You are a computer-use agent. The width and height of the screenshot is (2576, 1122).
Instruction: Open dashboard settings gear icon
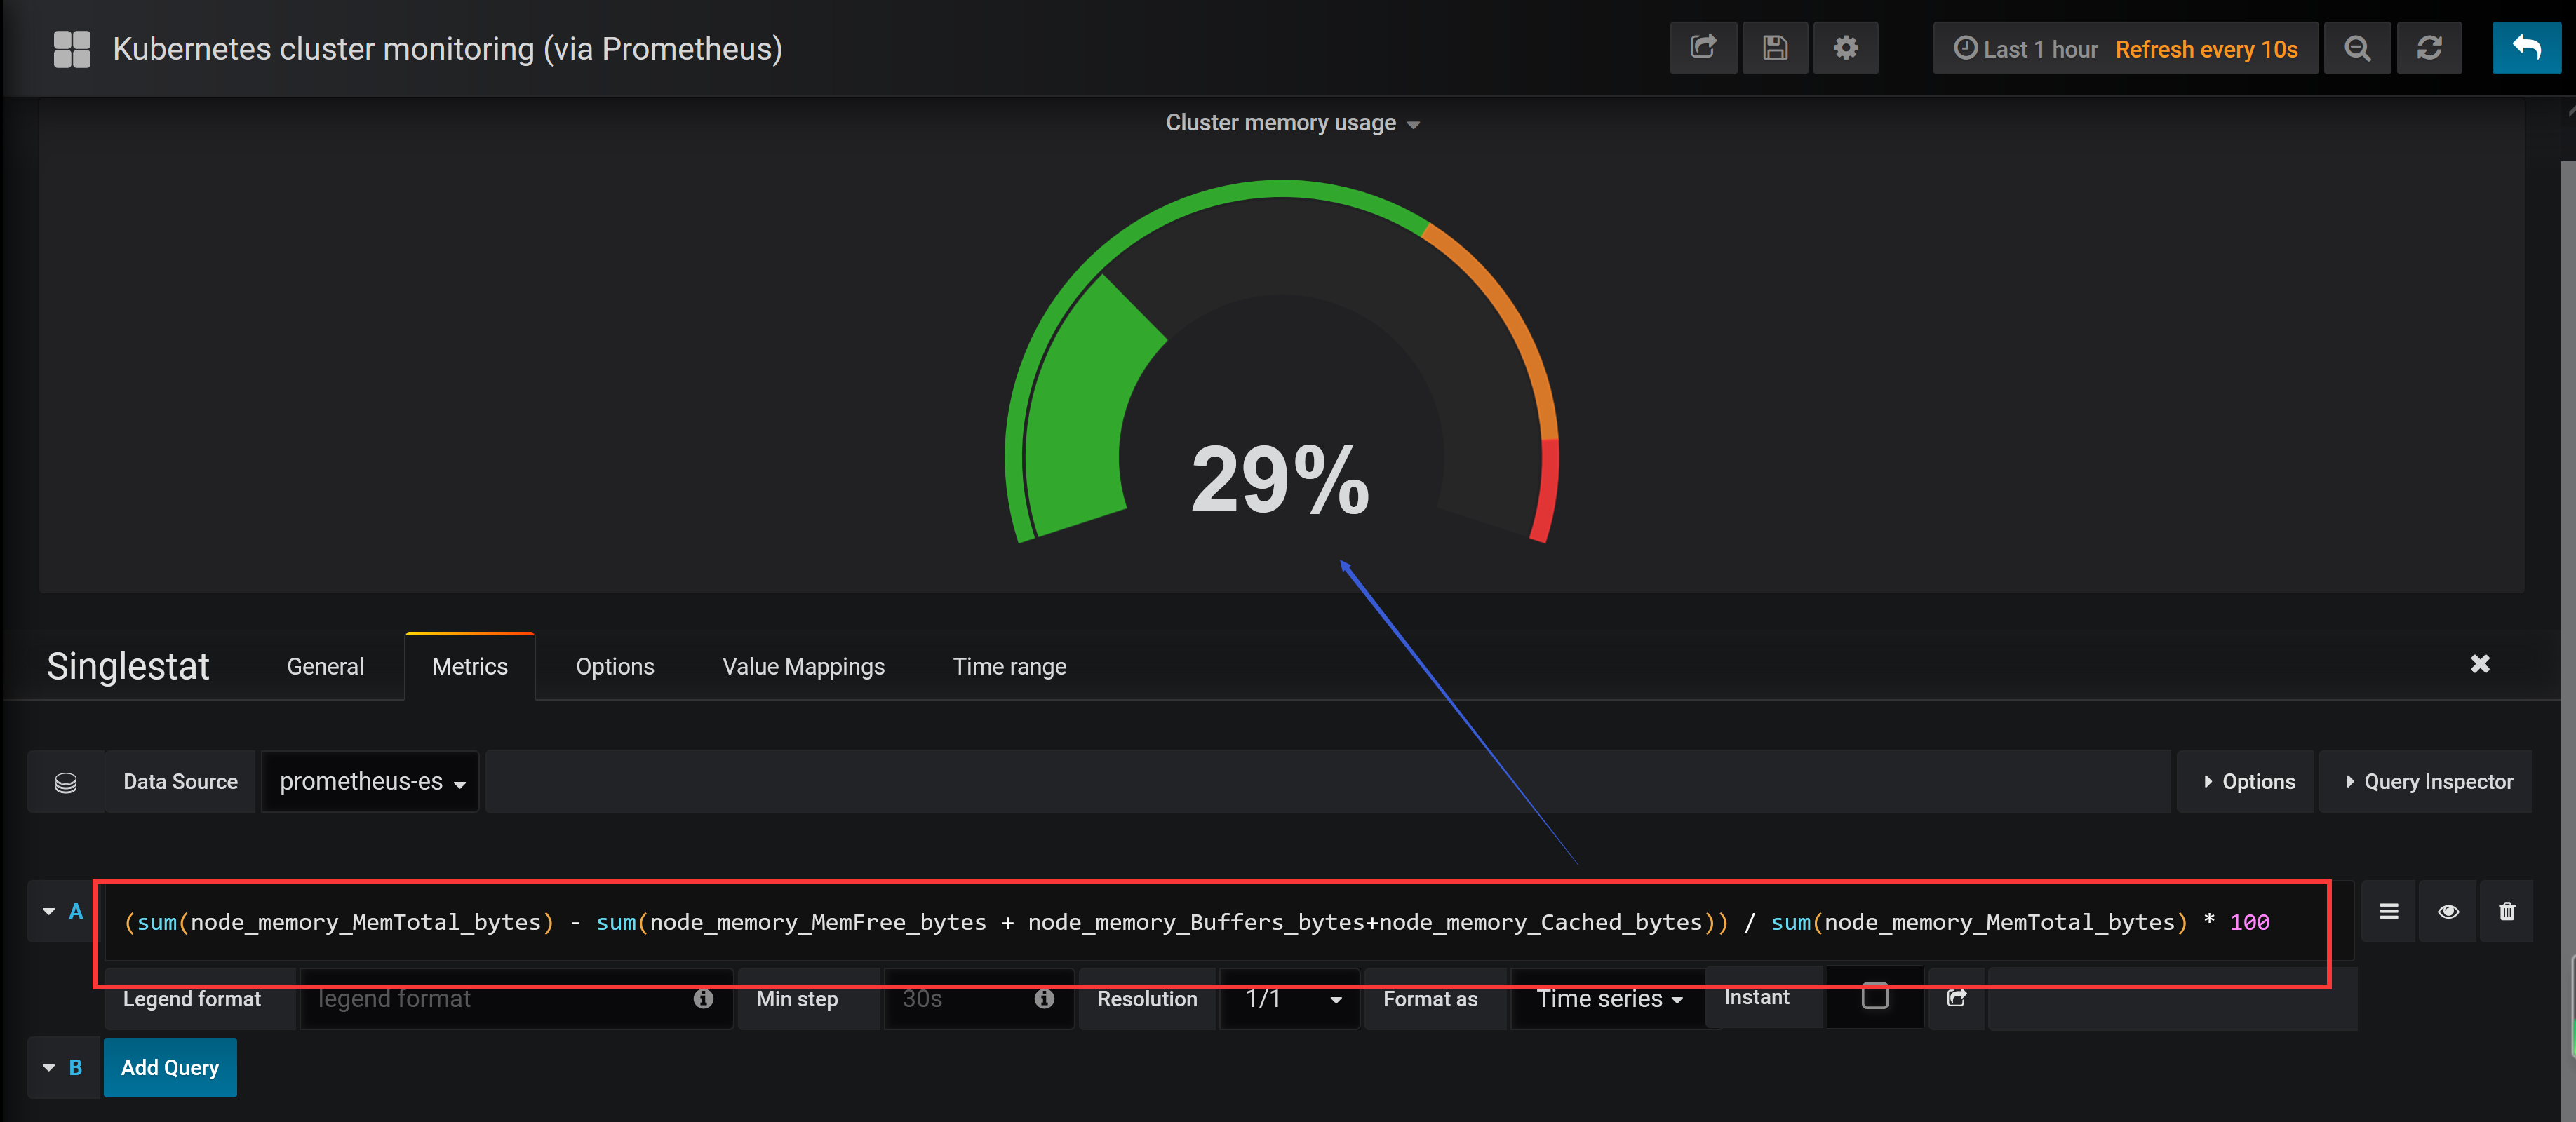[1845, 48]
